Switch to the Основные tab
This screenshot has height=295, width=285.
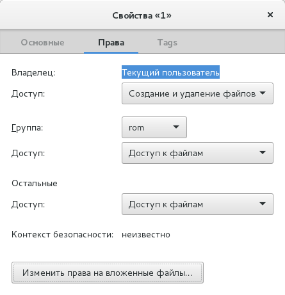pyautogui.click(x=42, y=42)
